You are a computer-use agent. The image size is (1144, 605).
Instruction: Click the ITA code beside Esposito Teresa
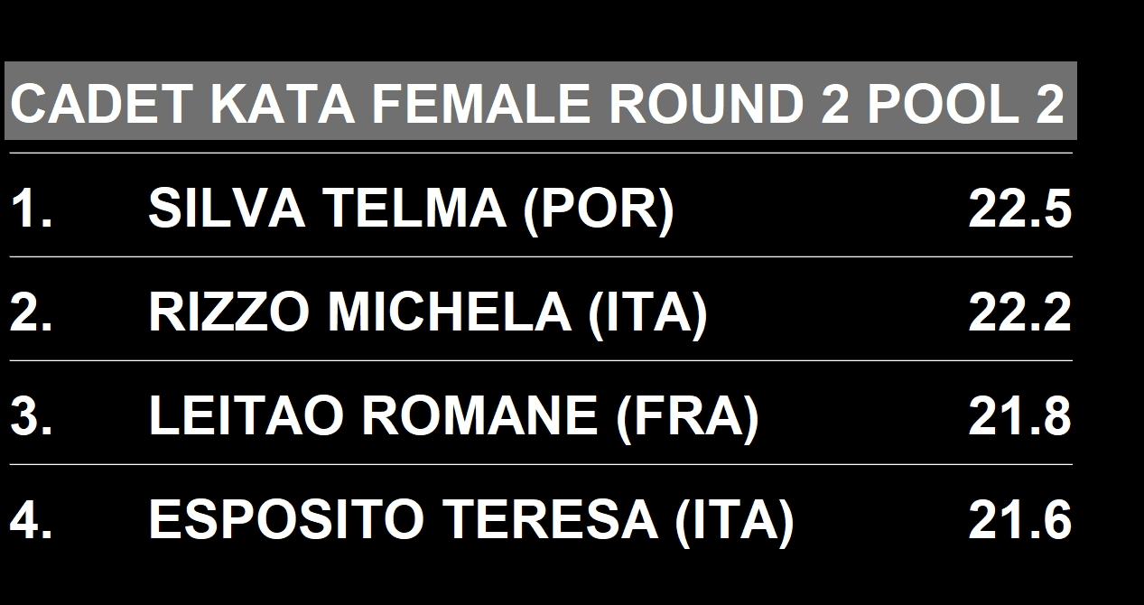click(734, 521)
